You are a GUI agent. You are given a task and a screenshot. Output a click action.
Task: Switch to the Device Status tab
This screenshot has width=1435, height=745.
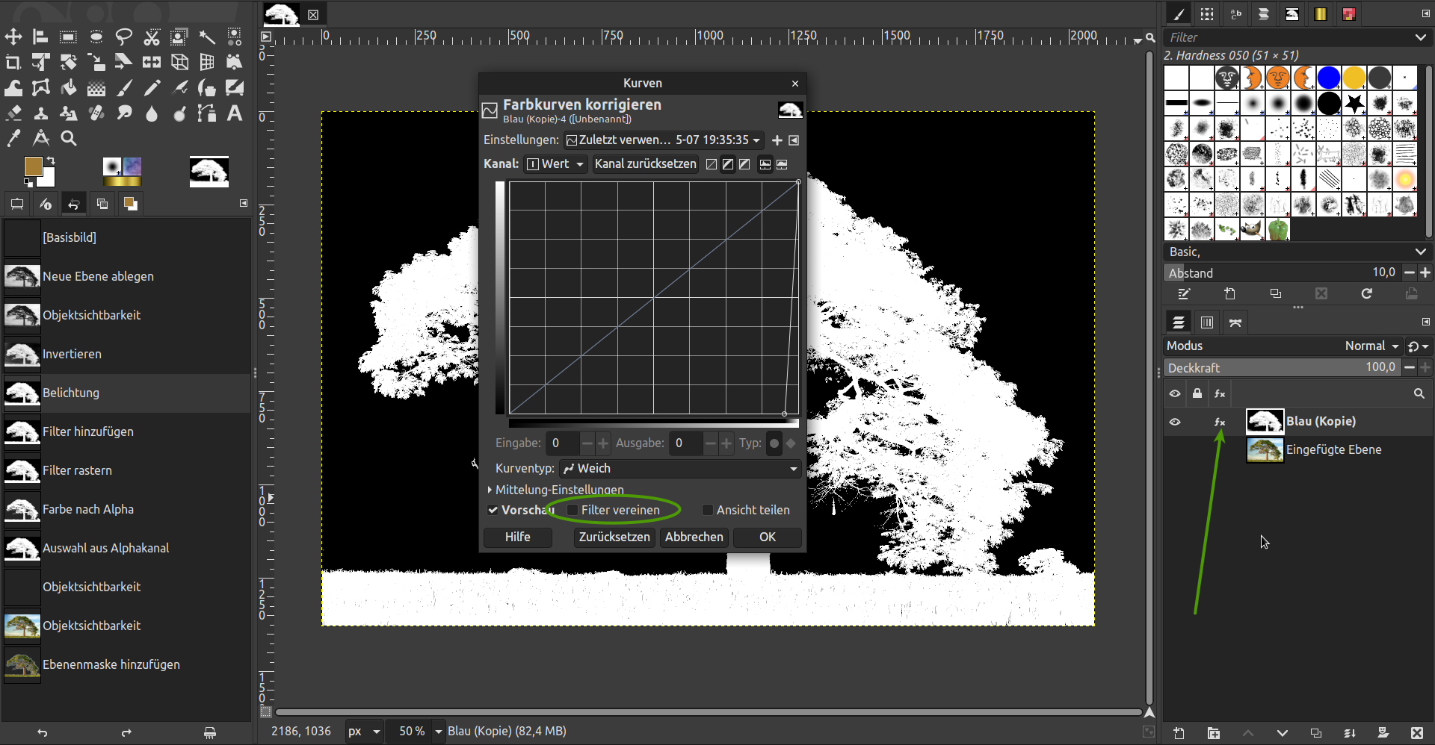pyautogui.click(x=45, y=204)
